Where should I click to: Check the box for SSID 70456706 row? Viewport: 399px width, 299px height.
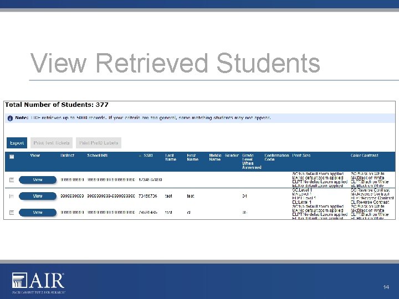pos(12,196)
